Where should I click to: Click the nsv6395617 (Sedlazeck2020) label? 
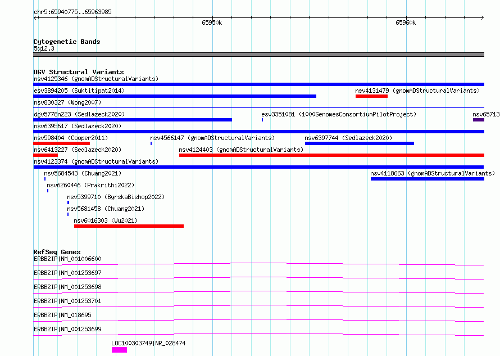[78, 126]
